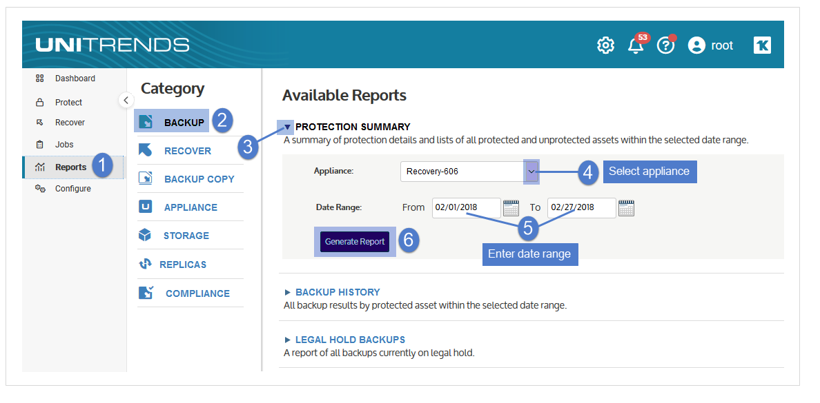Image resolution: width=820 pixels, height=403 pixels.
Task: Open the help question mark icon
Action: click(x=665, y=45)
